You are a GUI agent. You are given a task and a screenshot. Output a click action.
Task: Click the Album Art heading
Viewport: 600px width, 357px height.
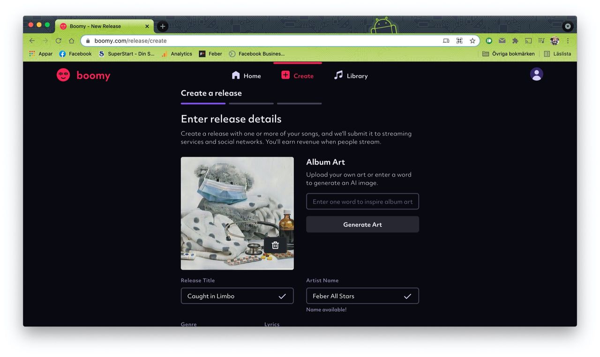325,162
